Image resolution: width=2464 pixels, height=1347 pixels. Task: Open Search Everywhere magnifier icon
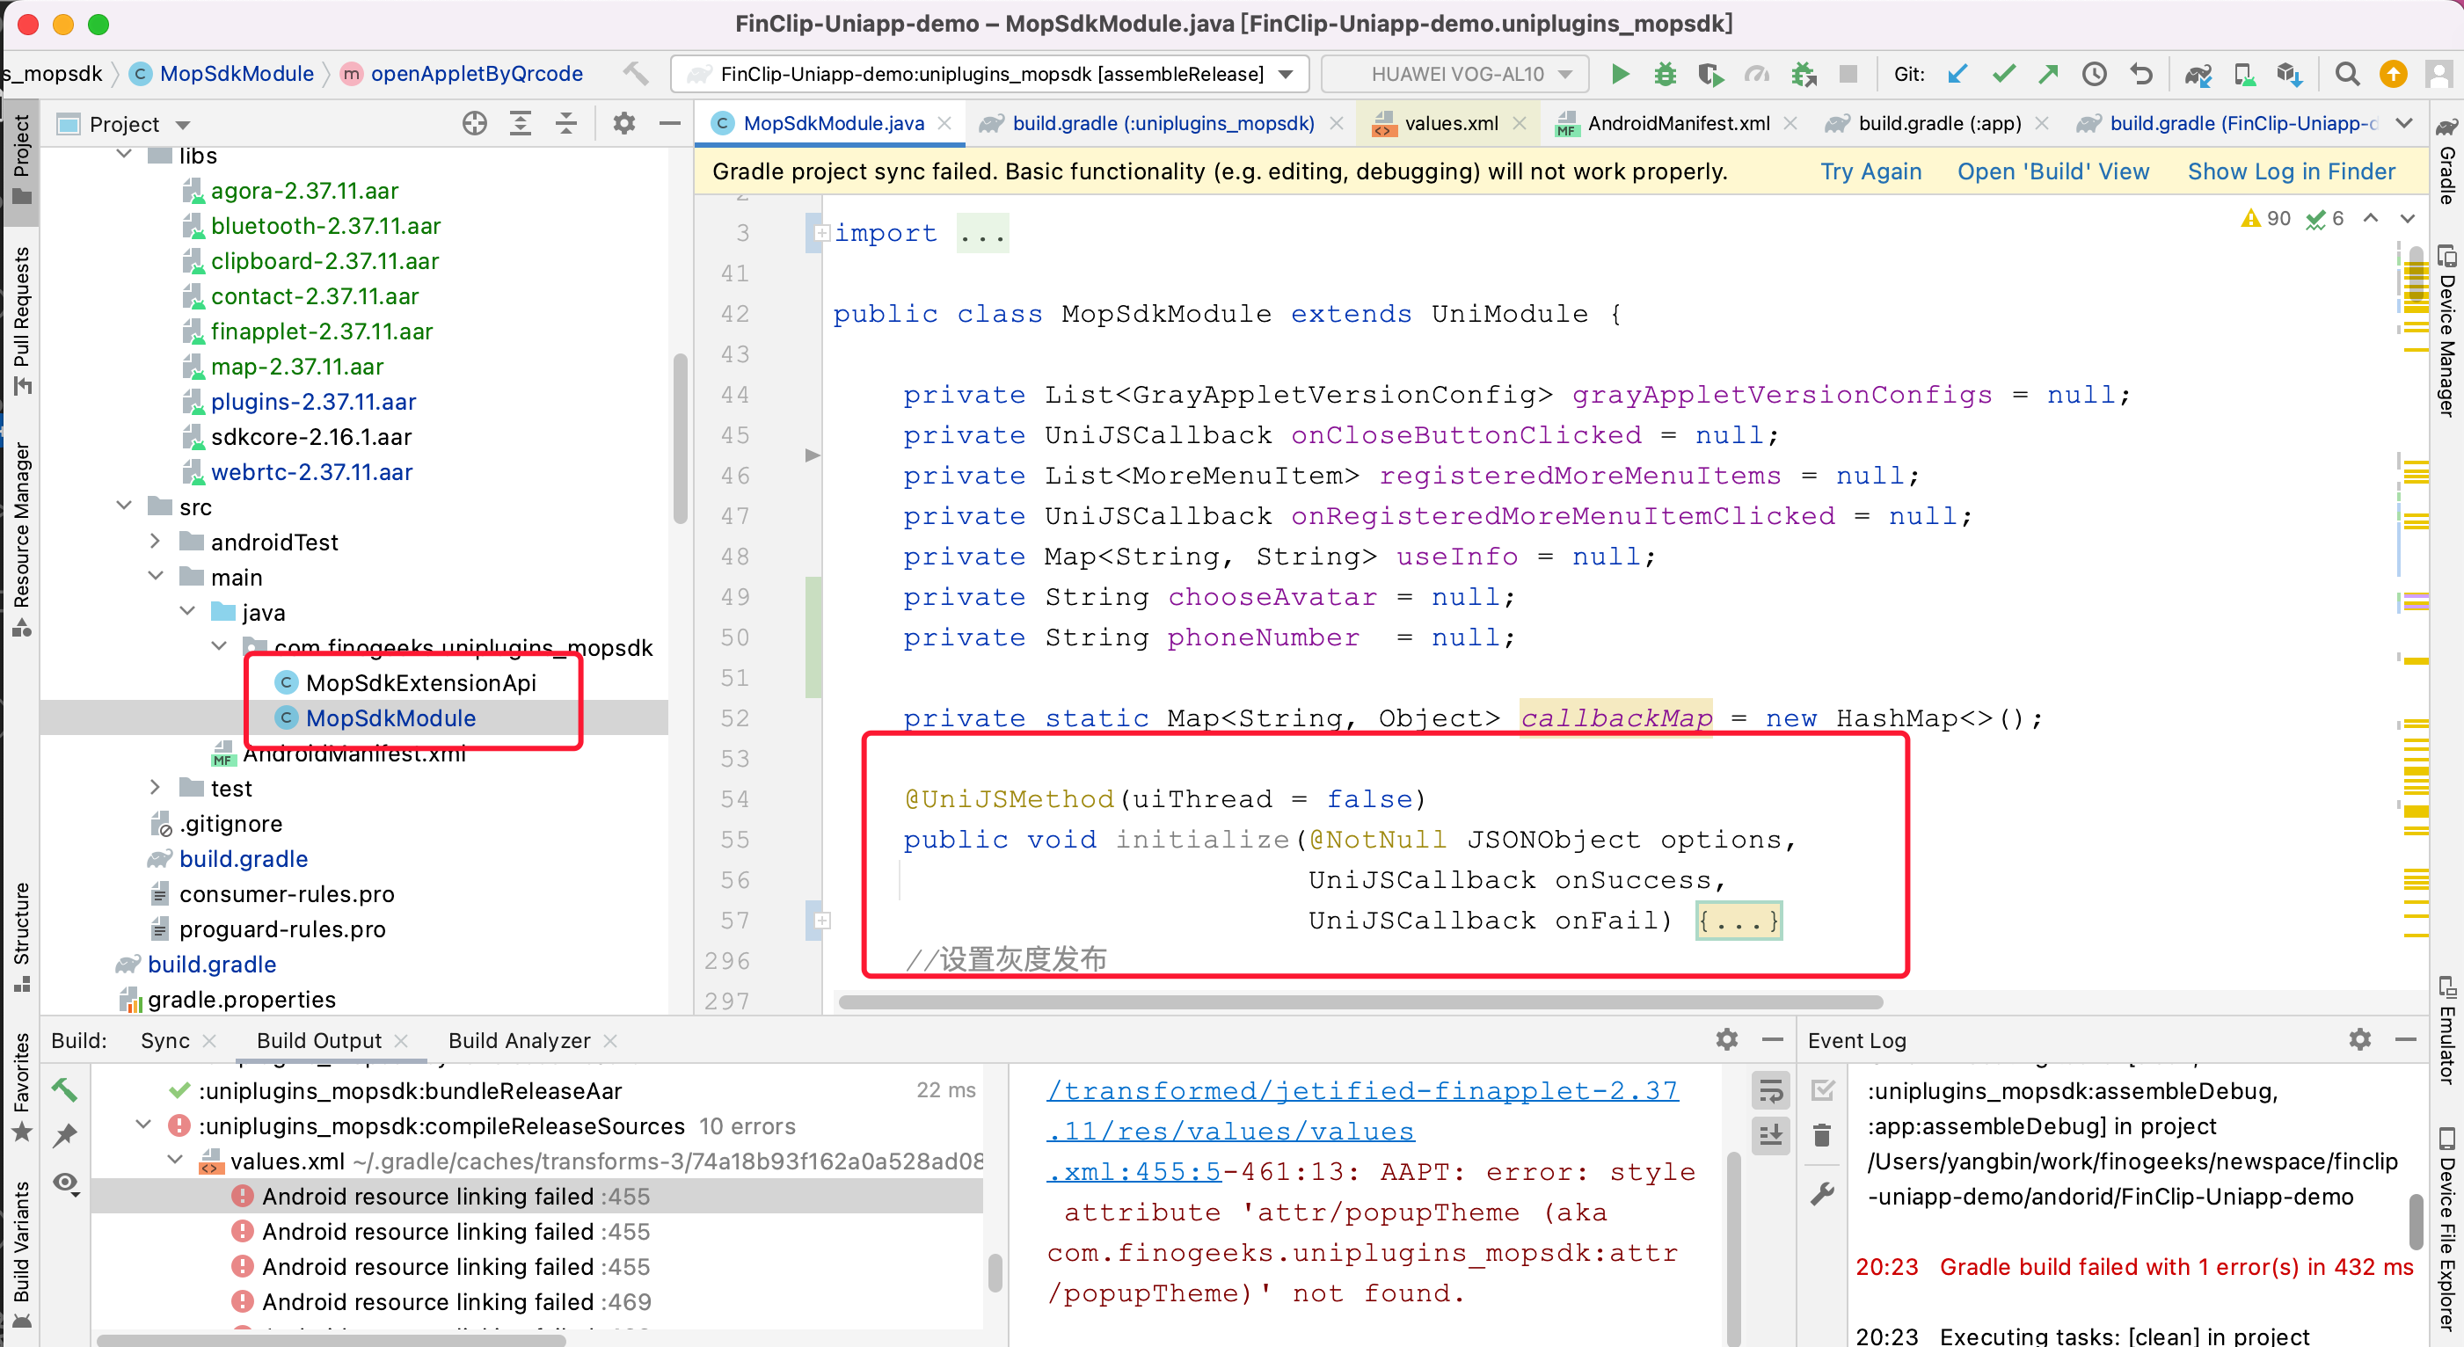(2346, 74)
